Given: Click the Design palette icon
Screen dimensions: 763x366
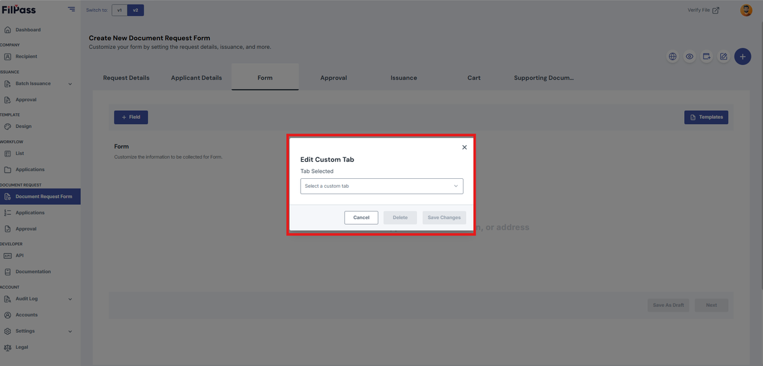Looking at the screenshot, I should click(8, 127).
